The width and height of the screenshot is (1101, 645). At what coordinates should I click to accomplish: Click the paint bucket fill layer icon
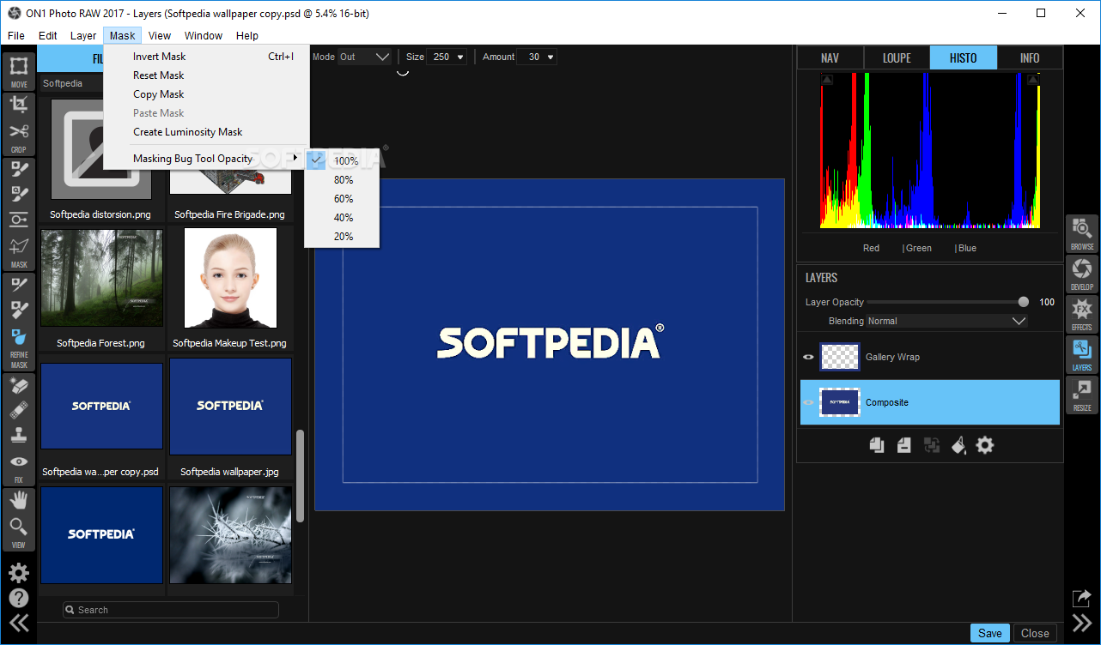[958, 445]
